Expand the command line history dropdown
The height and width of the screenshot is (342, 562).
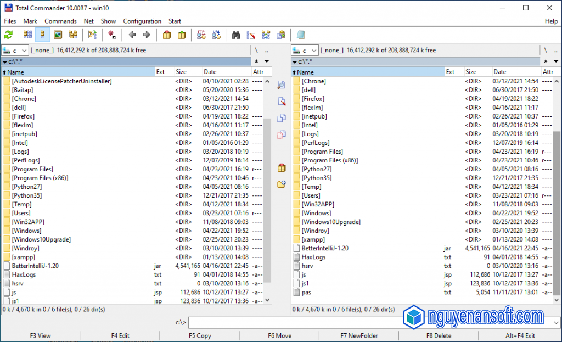(x=556, y=323)
